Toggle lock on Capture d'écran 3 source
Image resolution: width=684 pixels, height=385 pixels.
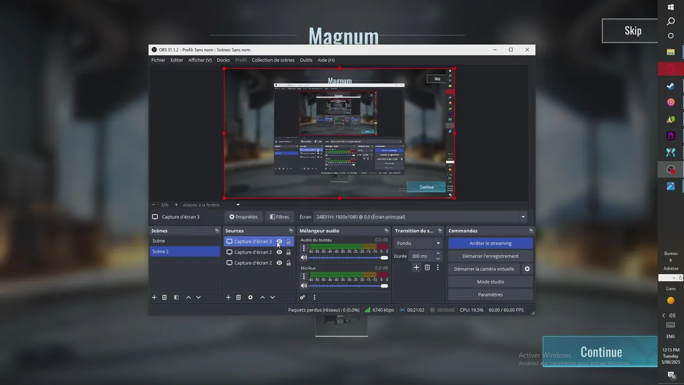[x=289, y=242]
